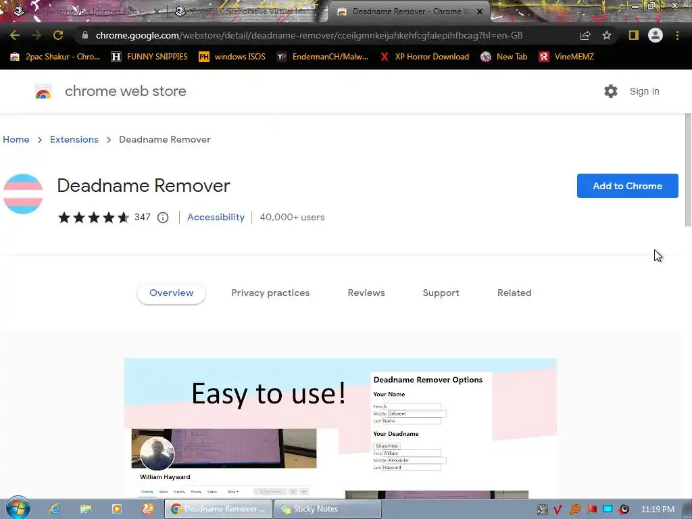The image size is (692, 519).
Task: Open Windows Explorer folder taskbar icon
Action: click(86, 509)
